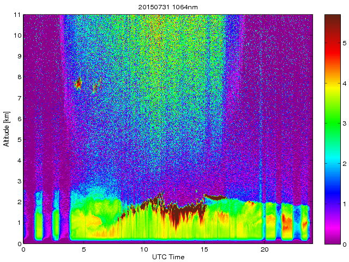Click the dark red cloud patch near 8 km altitude
This screenshot has height=262, width=349.
coord(79,84)
